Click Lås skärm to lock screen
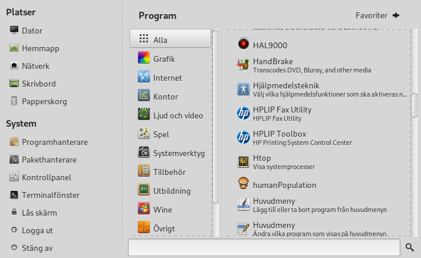421x258 pixels. coord(39,213)
